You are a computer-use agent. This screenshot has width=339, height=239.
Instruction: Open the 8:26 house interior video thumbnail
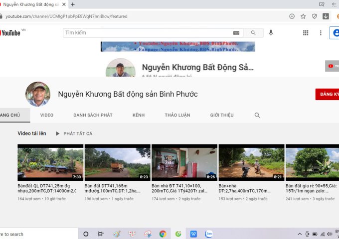184,163
